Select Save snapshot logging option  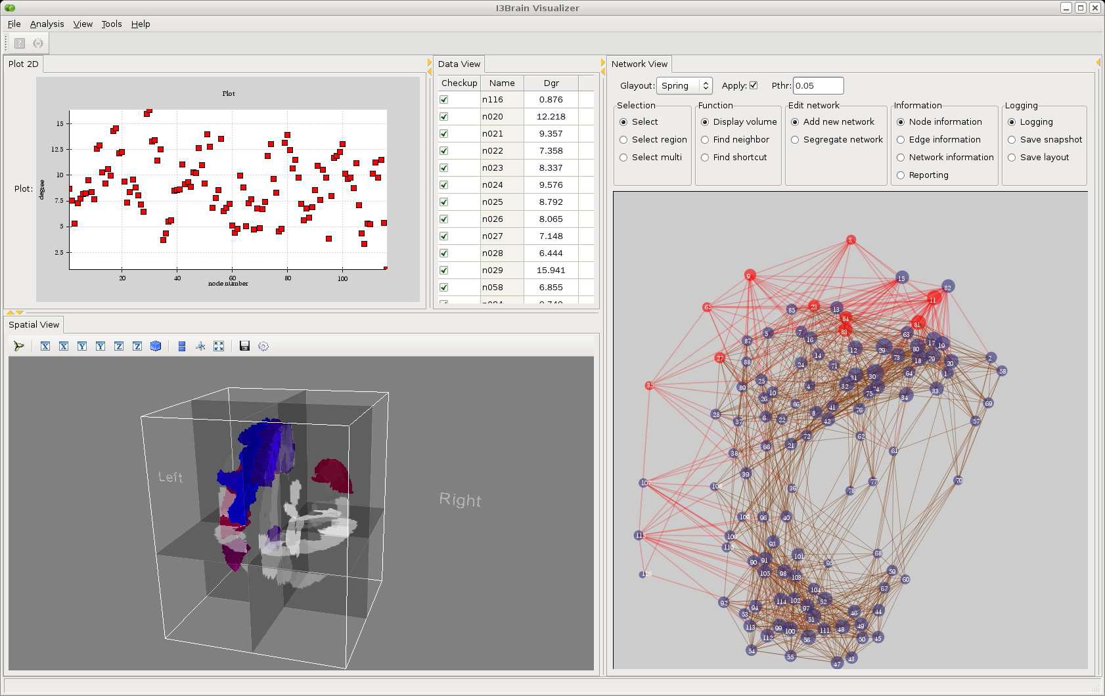[x=1045, y=140]
